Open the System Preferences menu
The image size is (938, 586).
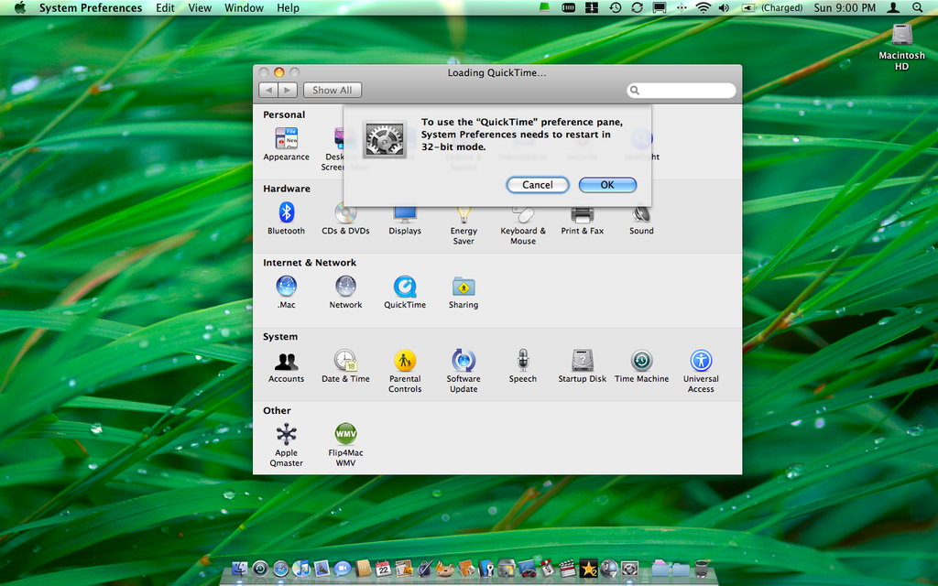tap(91, 7)
